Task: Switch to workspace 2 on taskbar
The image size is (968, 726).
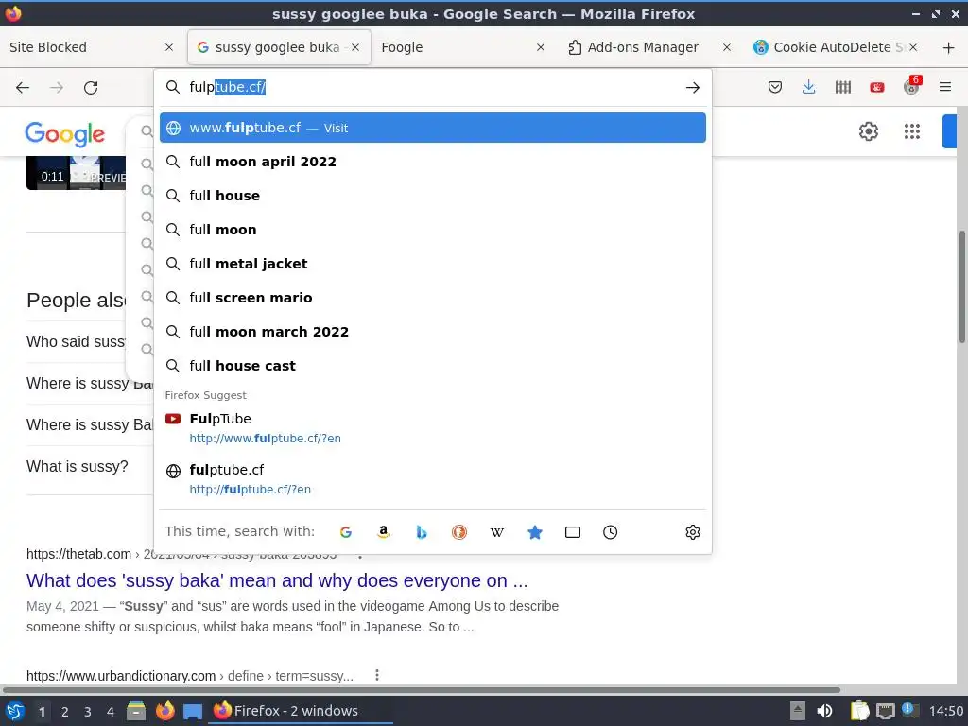Action: tap(65, 712)
